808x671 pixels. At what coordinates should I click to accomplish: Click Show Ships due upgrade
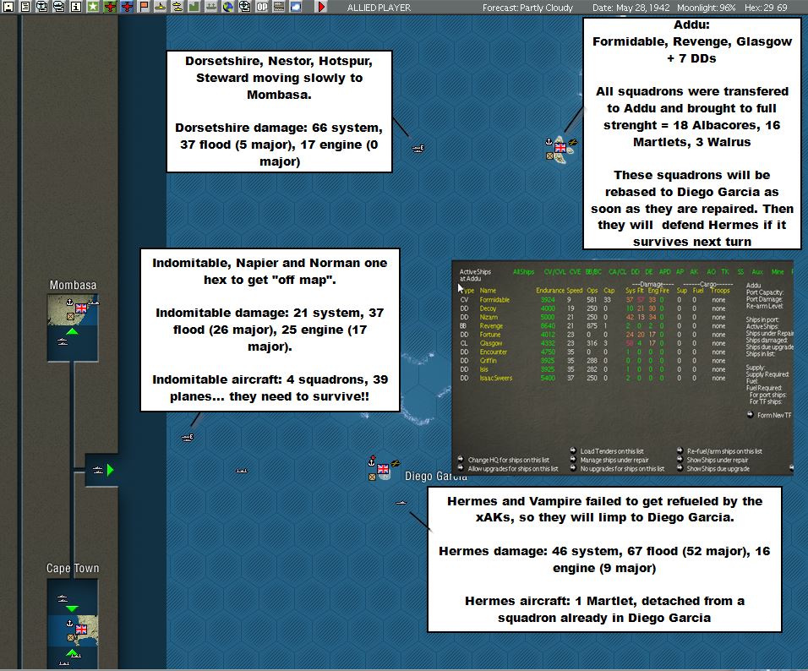coord(713,468)
